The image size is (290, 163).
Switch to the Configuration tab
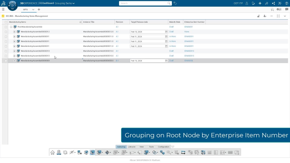tap(163, 147)
